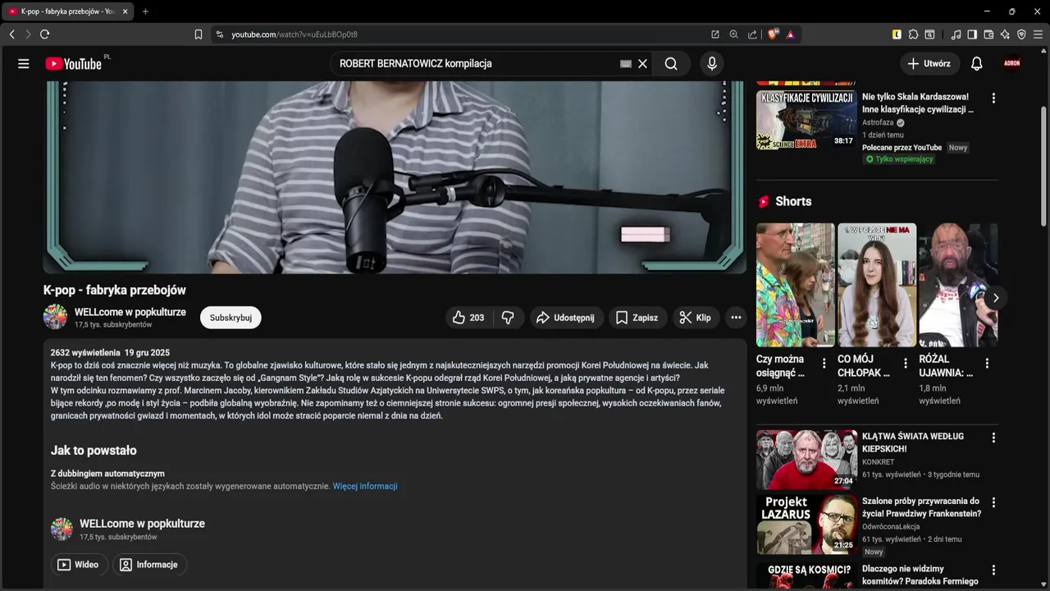Open the browser main menu
Screen dimensions: 1050x591
tap(1038, 34)
